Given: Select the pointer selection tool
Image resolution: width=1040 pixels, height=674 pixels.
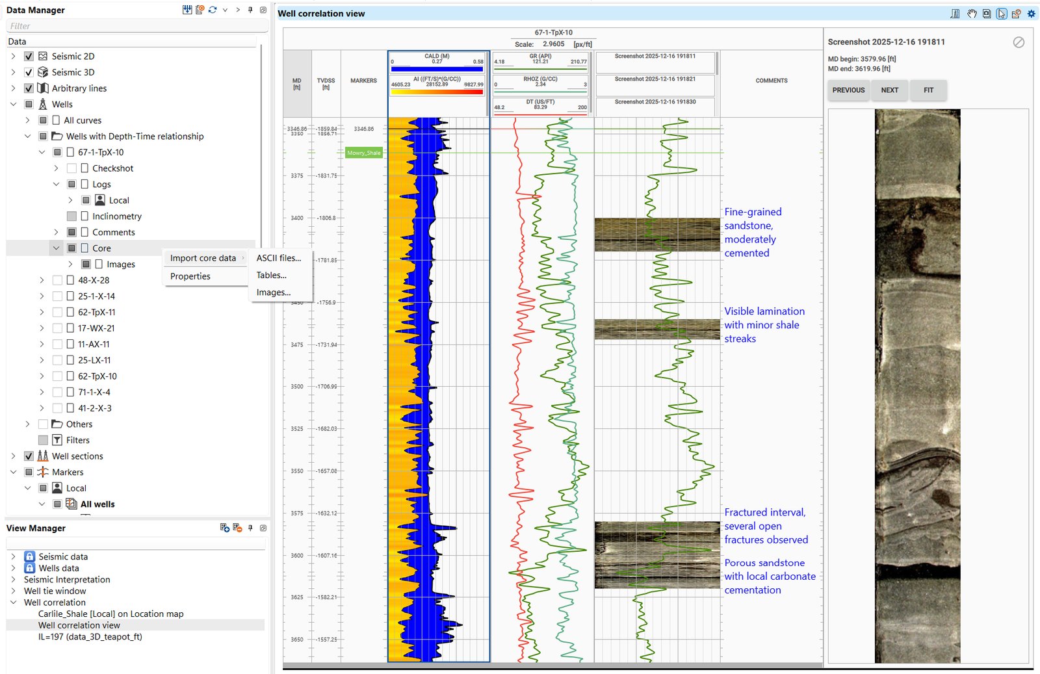Looking at the screenshot, I should tap(1002, 14).
